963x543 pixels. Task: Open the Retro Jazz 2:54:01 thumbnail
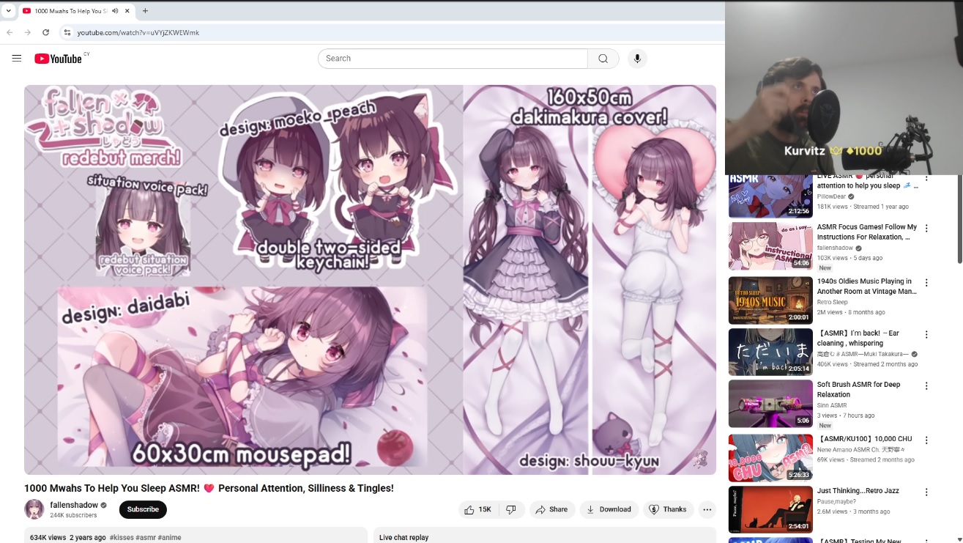(x=770, y=510)
